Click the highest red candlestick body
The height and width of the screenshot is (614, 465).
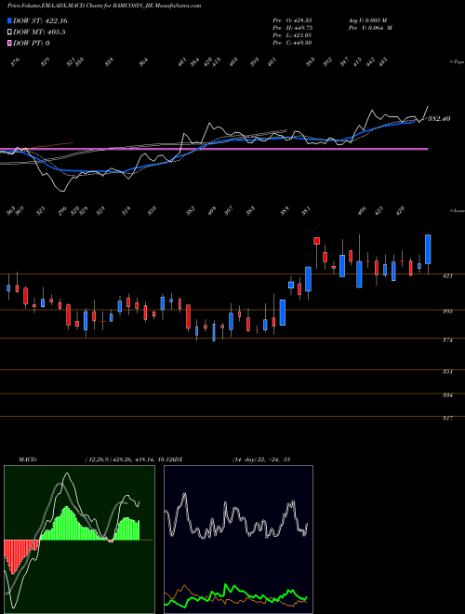click(x=316, y=241)
